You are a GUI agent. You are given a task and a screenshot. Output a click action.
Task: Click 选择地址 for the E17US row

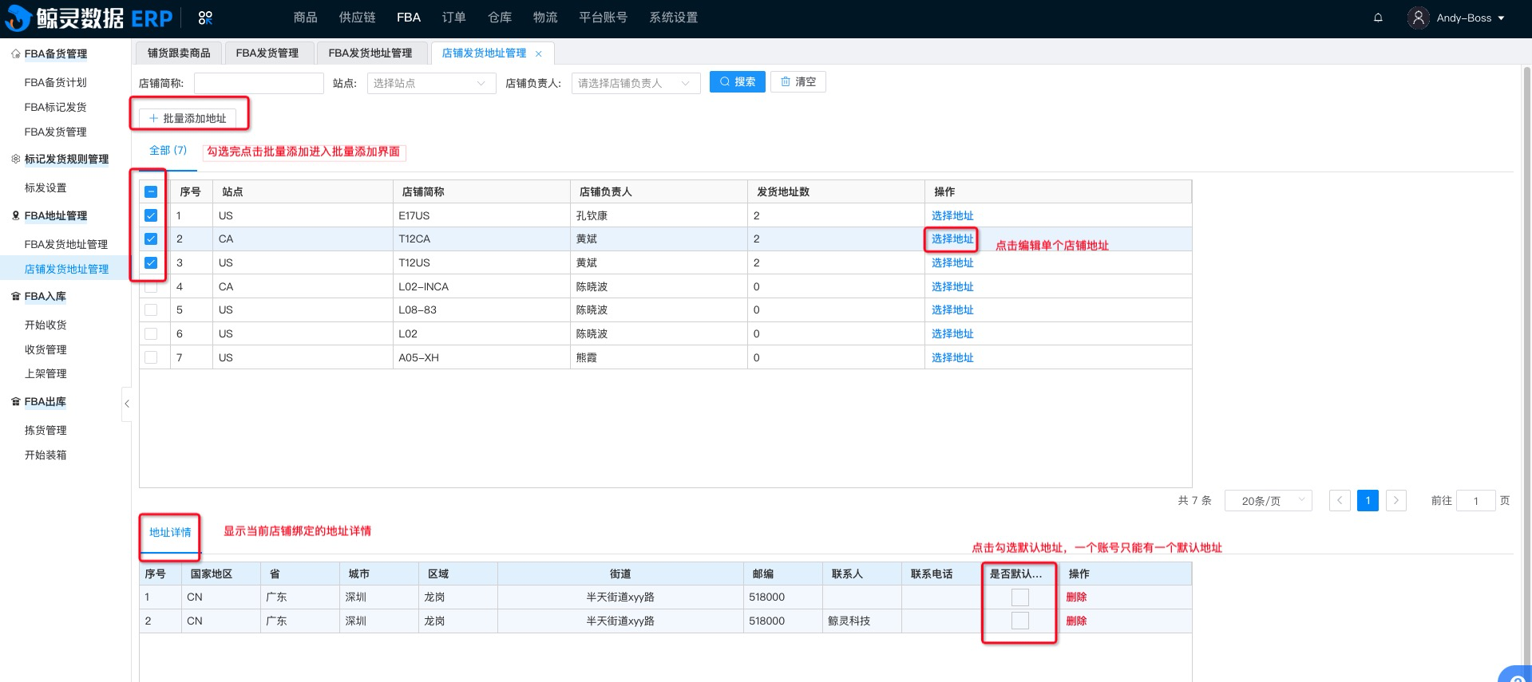[952, 215]
